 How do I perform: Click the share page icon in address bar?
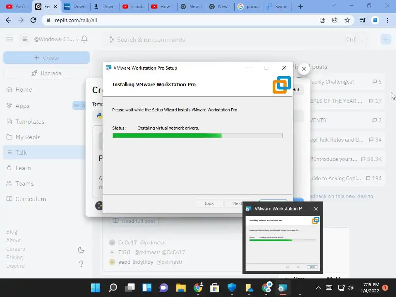[335, 20]
